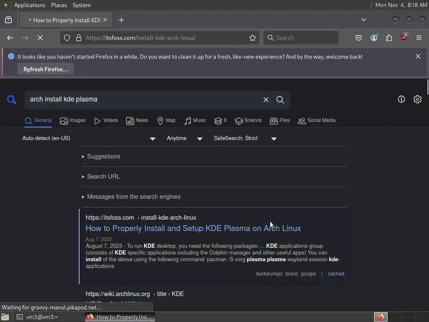Open Firefox account menu
The width and height of the screenshot is (429, 322).
[374, 38]
